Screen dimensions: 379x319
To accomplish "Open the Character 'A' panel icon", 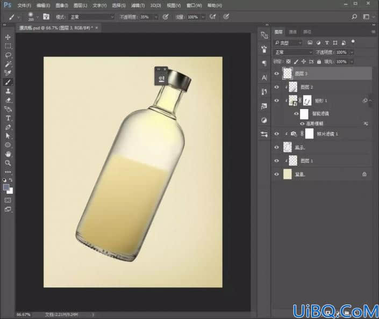I will (264, 77).
